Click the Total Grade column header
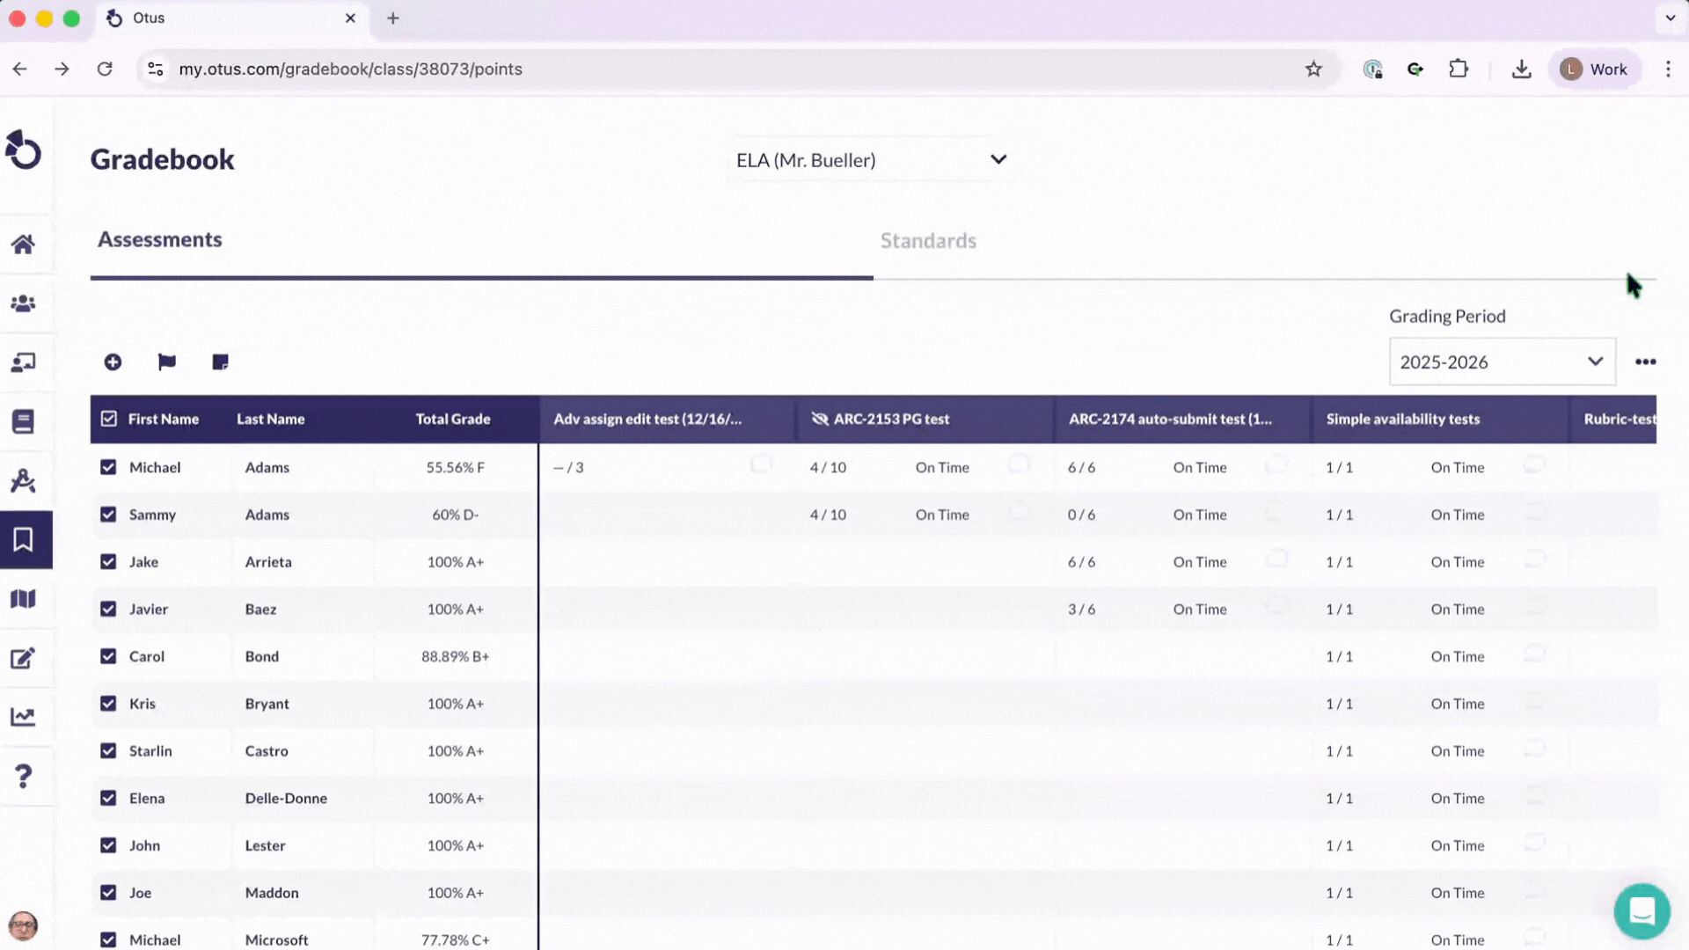1689x950 pixels. point(452,420)
